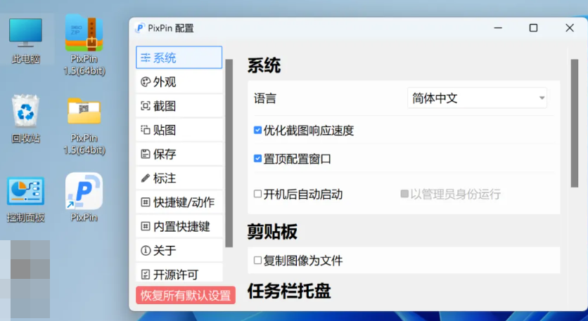Open the 内置快捷键 section

(x=179, y=226)
